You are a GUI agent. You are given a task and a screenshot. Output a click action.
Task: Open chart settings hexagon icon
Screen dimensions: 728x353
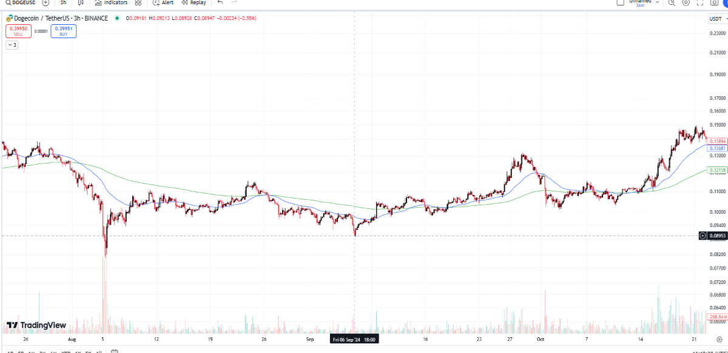pos(686,2)
